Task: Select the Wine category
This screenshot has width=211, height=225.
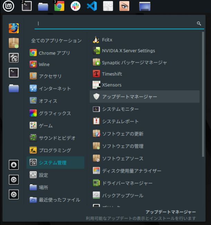Action: click(x=56, y=64)
